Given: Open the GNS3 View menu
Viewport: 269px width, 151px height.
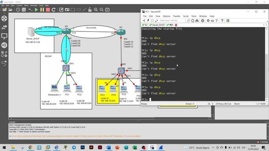Looking at the screenshot, I should tap(13, 5).
